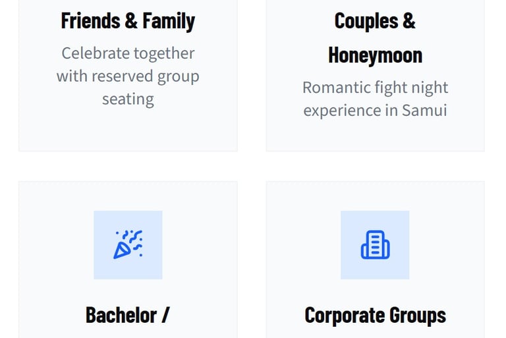This screenshot has width=506, height=338.
Task: Click the word 'Groups' in the card title
Action: [418, 315]
